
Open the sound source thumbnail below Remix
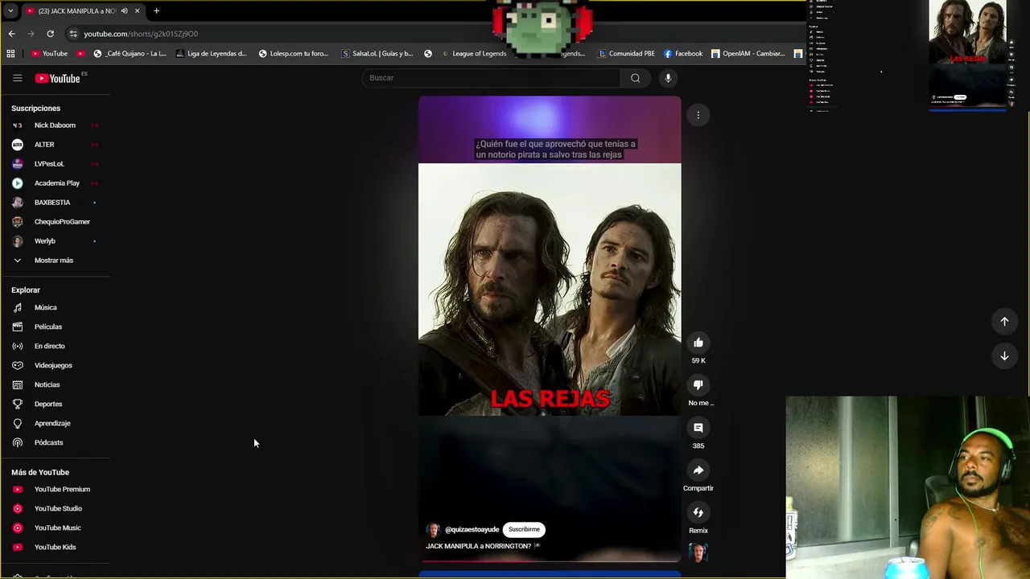(698, 552)
